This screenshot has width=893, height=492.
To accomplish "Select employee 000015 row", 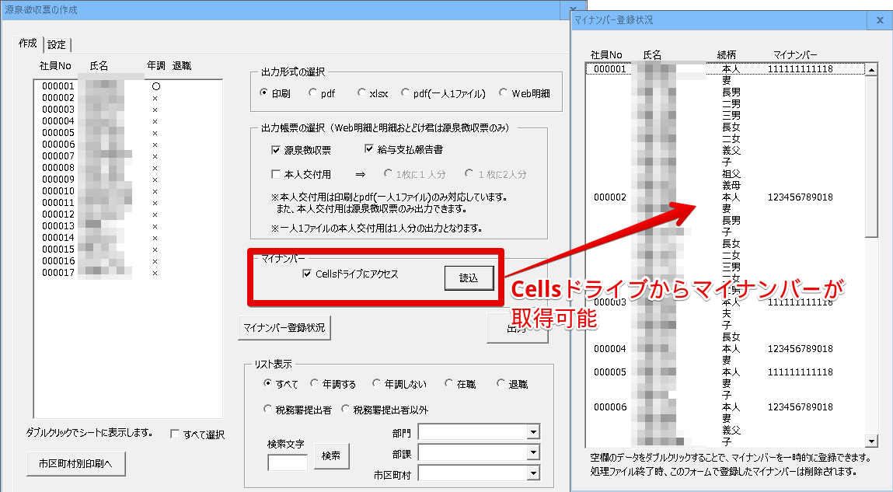I will coord(127,249).
